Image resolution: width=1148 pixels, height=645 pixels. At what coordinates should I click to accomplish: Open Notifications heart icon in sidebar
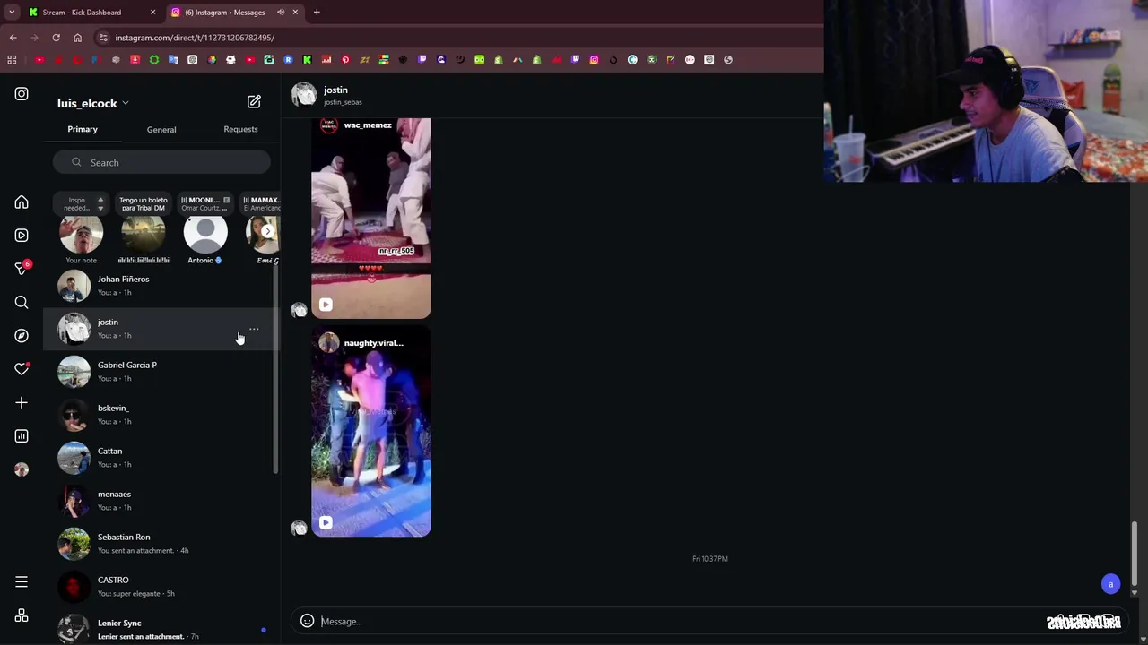coord(22,369)
